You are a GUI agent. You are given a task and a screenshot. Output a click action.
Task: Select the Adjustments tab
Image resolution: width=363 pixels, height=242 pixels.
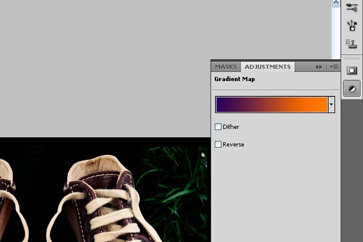[267, 67]
